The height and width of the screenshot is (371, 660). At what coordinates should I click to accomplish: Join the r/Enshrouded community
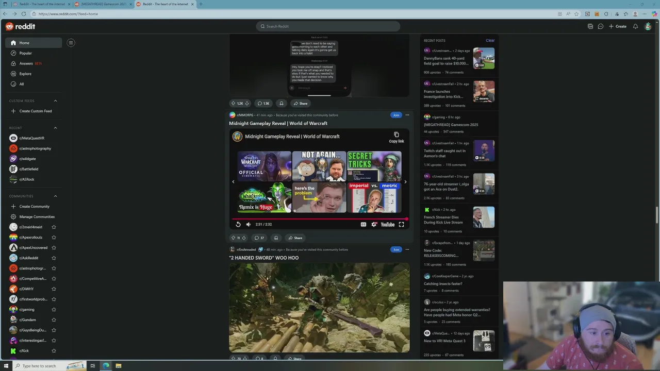(396, 249)
